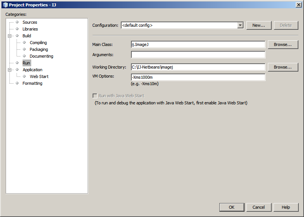Image resolution: width=304 pixels, height=217 pixels.
Task: Select Libraries in the Categories tree
Action: pyautogui.click(x=30, y=29)
